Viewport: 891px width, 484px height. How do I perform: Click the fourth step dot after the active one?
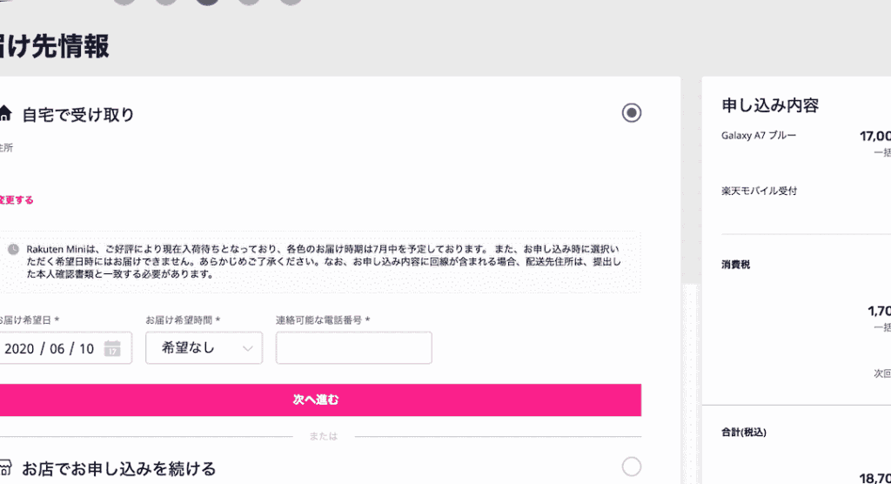[249, 1]
